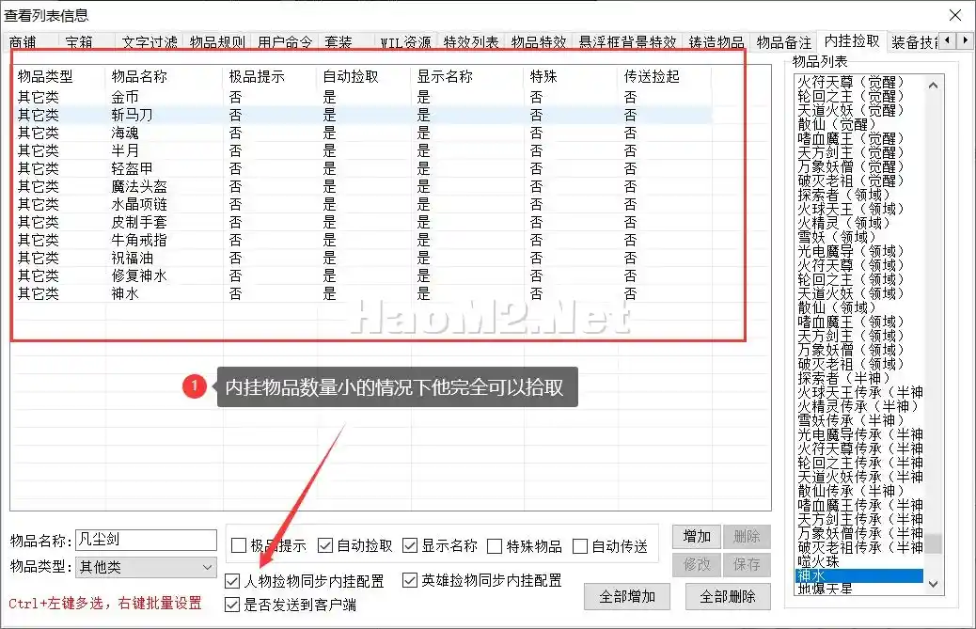This screenshot has height=629, width=976.
Task: Click the 删除 button
Action: pyautogui.click(x=747, y=536)
